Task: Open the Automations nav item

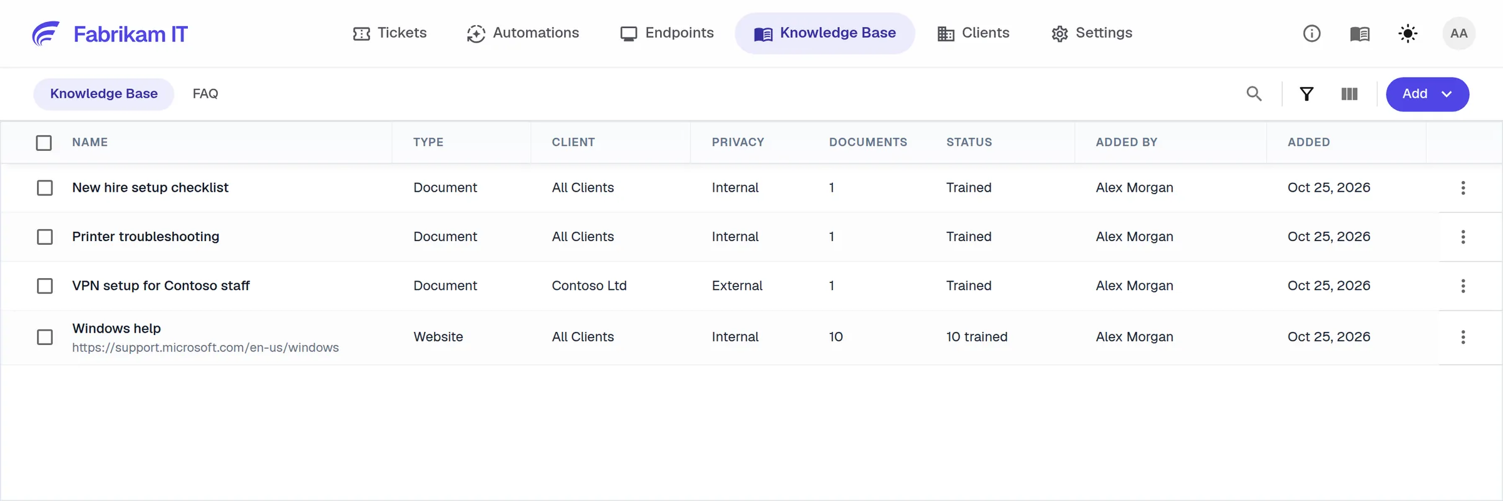Action: coord(523,33)
